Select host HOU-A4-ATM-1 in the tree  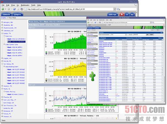pyautogui.click(x=15, y=47)
